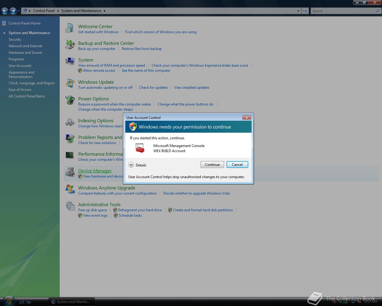Click the Power Options battery icon

click(x=70, y=100)
